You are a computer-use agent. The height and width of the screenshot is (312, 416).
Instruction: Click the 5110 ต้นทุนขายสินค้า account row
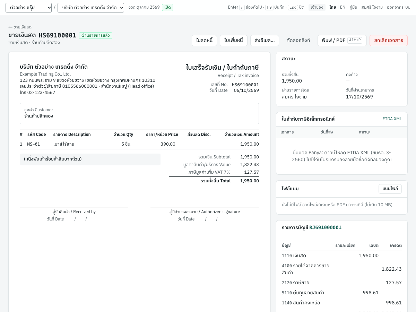[342, 293]
